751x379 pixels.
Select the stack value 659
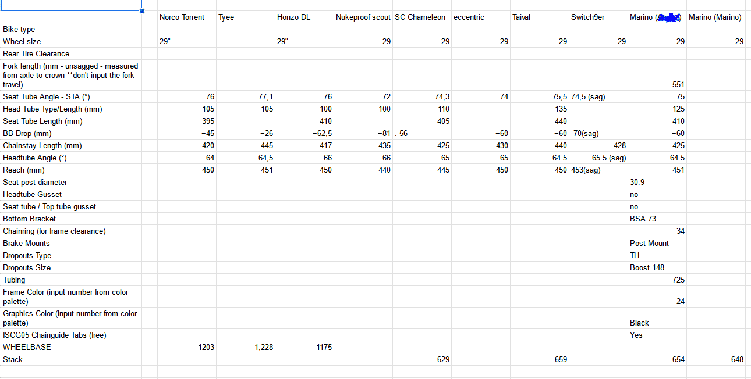[x=540, y=360]
